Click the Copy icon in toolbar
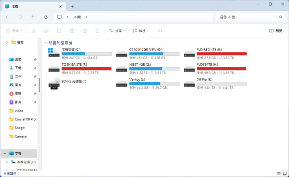289x177 pixels. pos(46,31)
